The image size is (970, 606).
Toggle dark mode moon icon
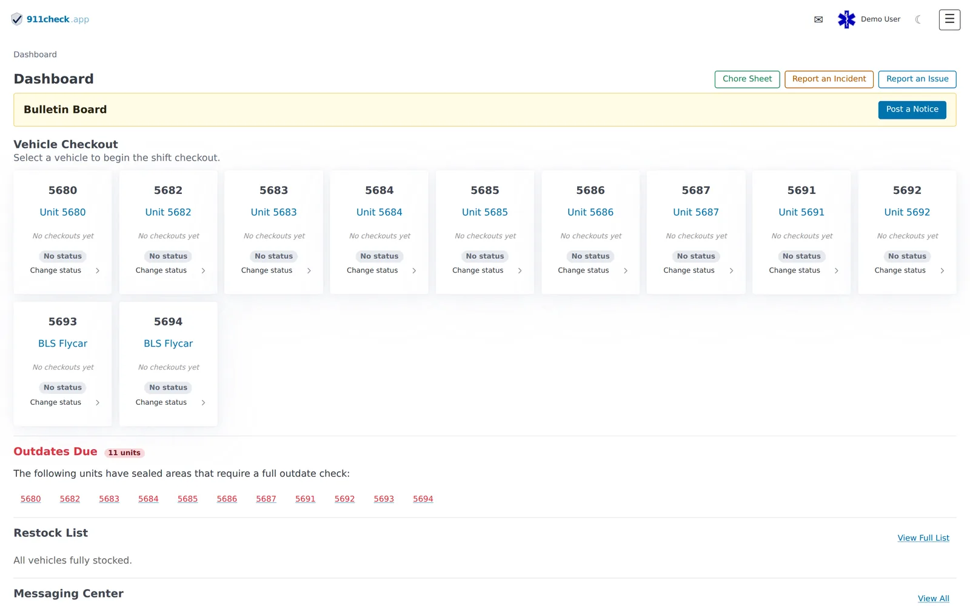coord(918,19)
